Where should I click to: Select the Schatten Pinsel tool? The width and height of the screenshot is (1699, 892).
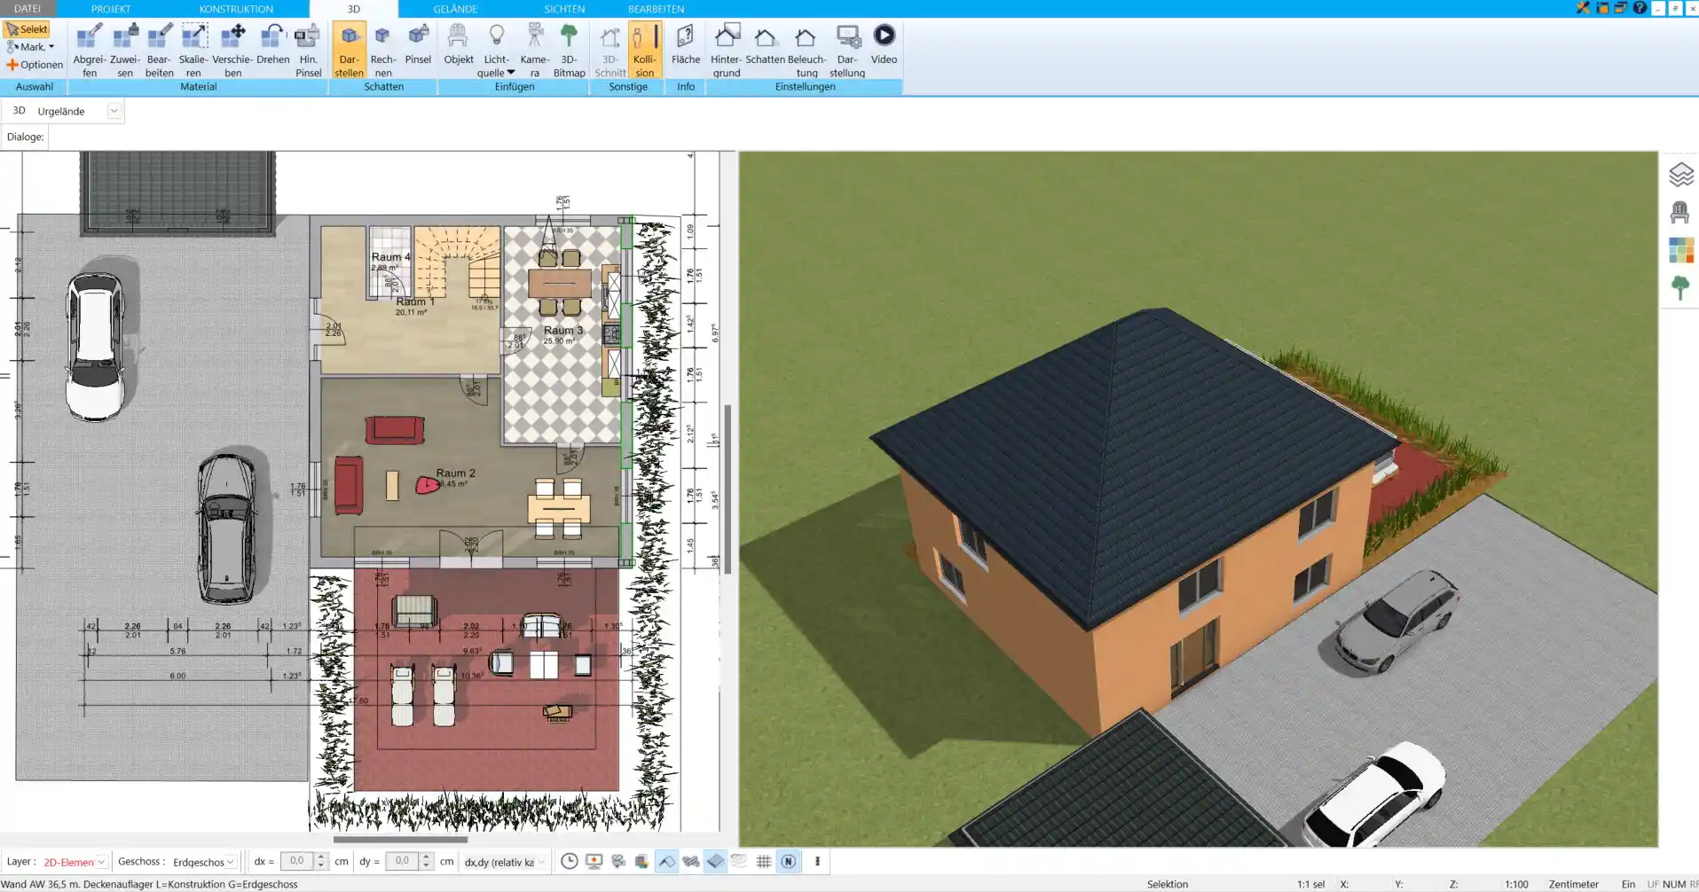pyautogui.click(x=418, y=44)
